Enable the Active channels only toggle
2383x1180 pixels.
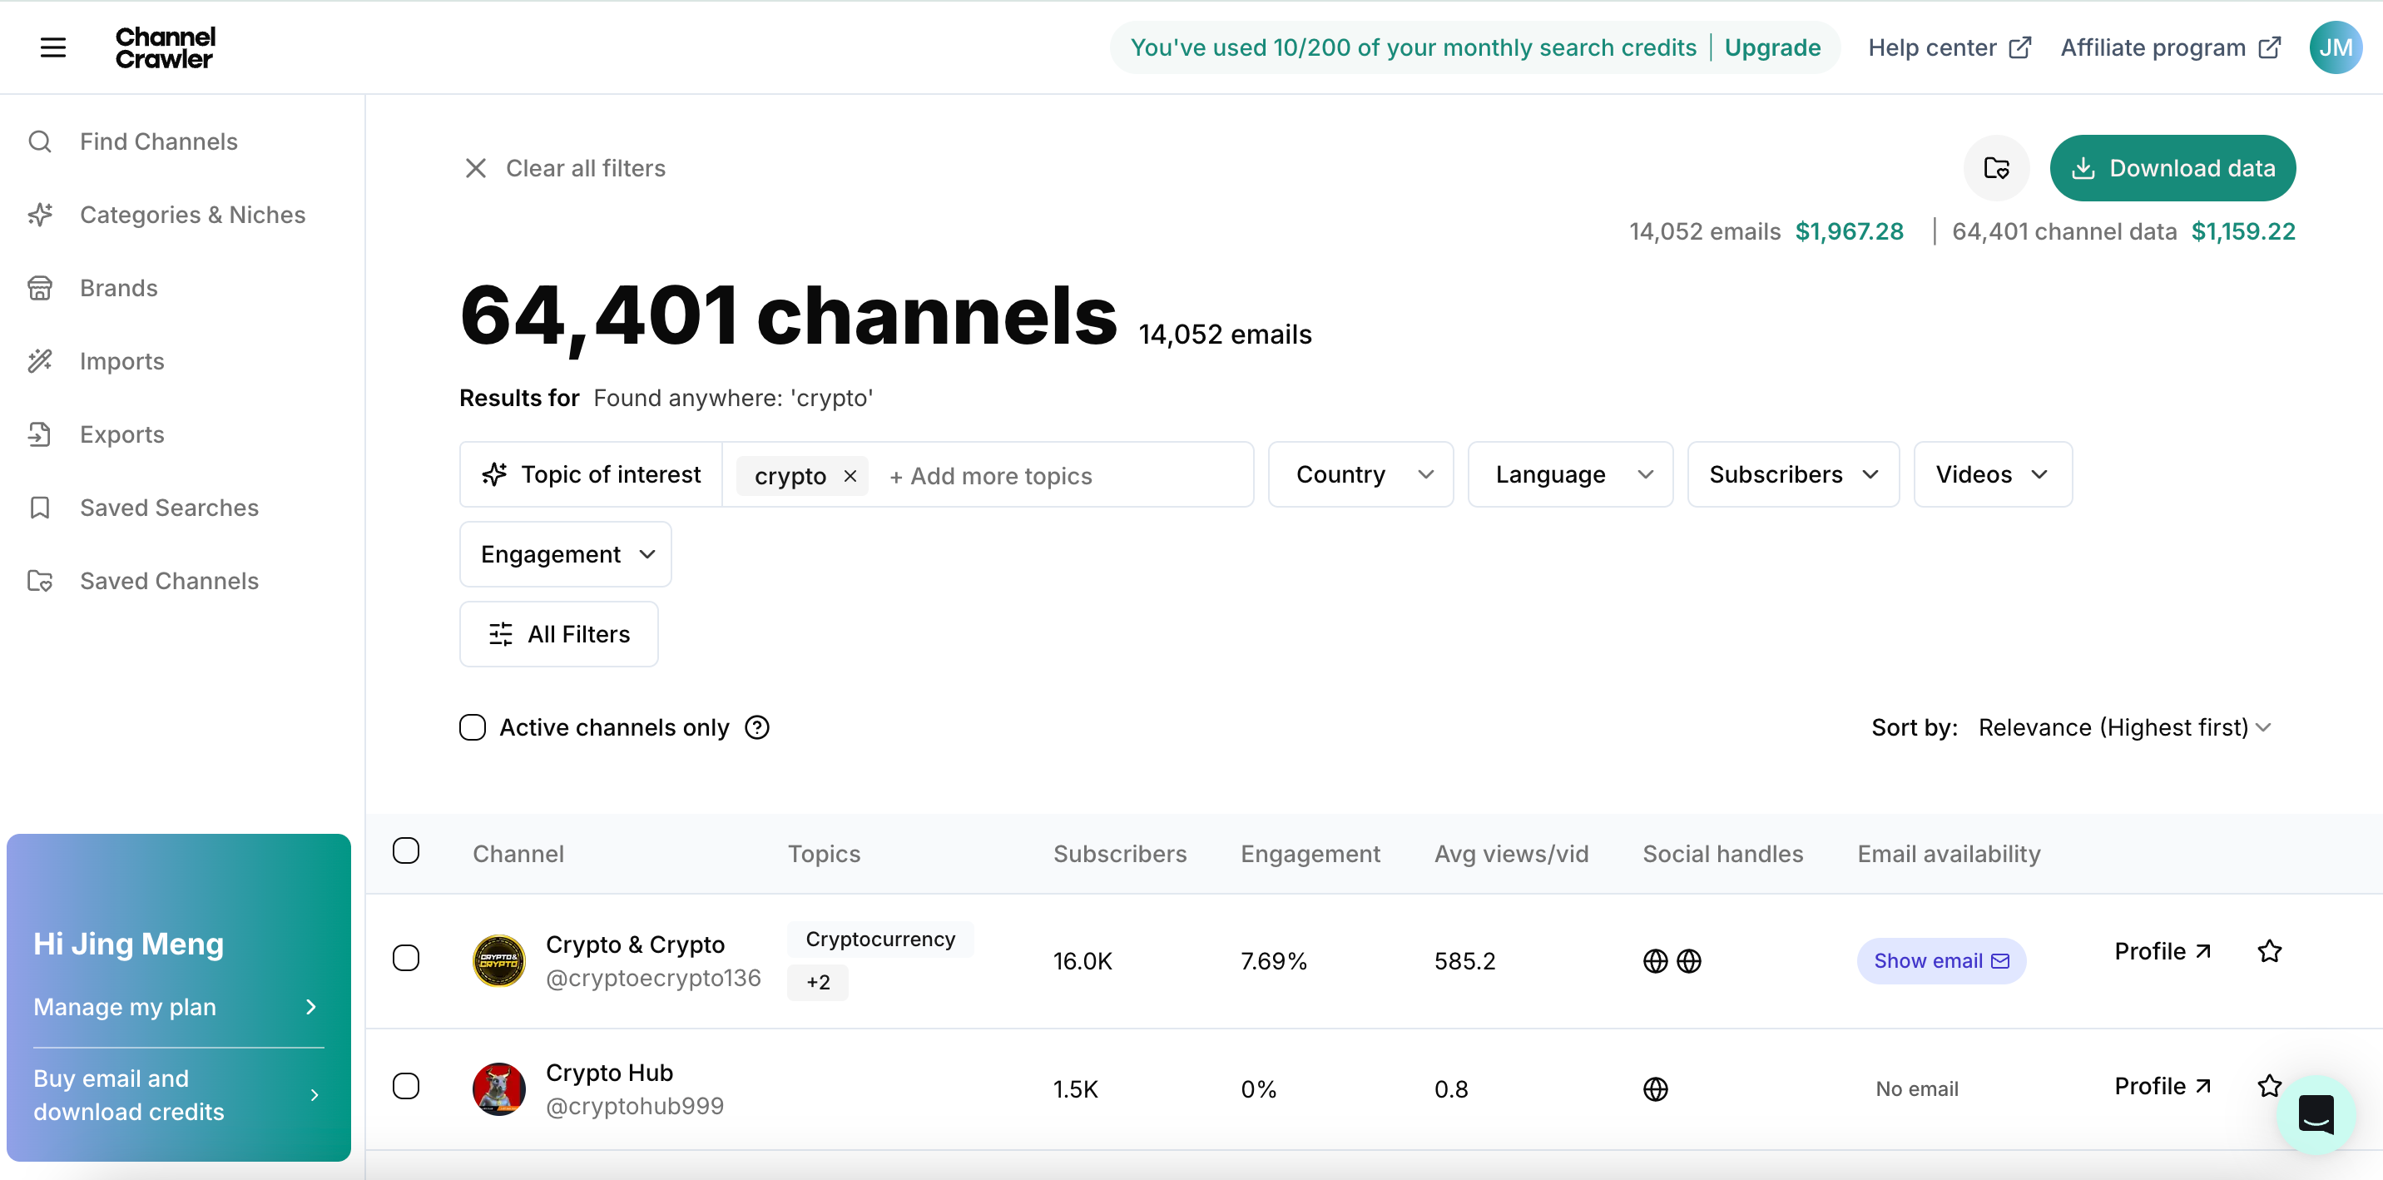(x=473, y=727)
